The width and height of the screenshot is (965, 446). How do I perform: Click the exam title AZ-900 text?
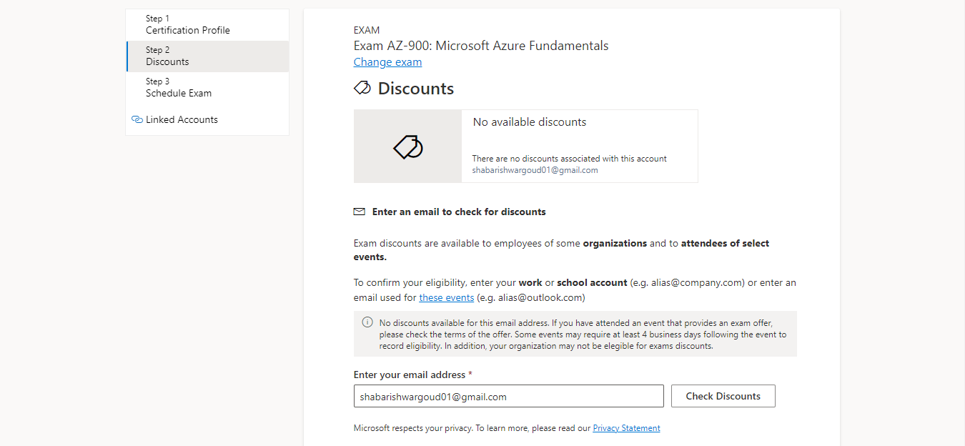click(x=481, y=46)
